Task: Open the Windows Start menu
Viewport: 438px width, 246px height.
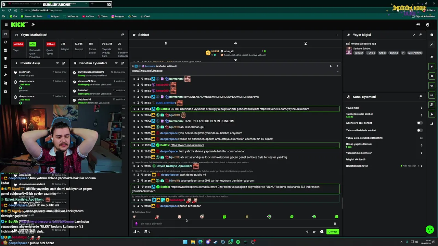Action: [x=185, y=242]
